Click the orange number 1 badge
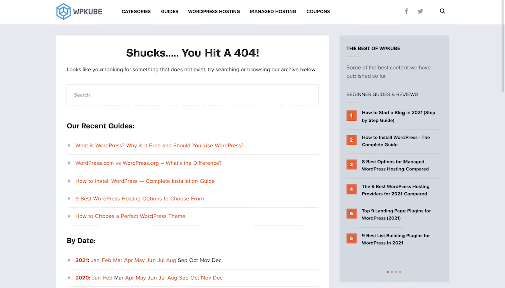 coord(351,116)
